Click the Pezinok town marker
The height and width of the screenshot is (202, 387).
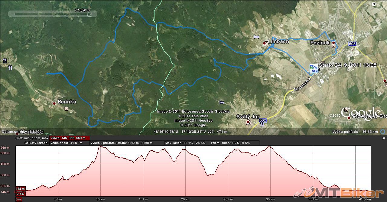(x=333, y=43)
